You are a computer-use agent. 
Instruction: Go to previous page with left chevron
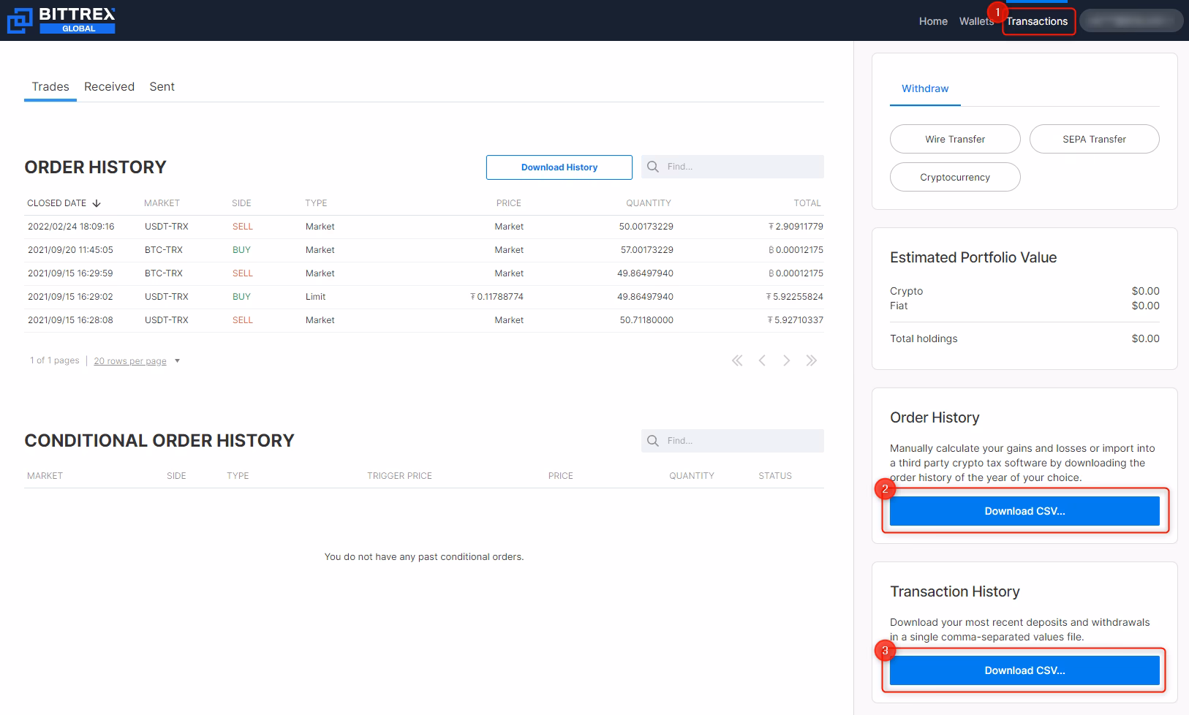762,360
